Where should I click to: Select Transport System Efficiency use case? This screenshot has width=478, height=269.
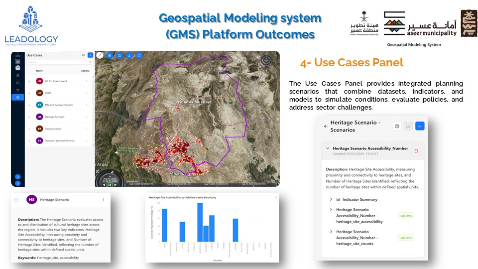59,141
